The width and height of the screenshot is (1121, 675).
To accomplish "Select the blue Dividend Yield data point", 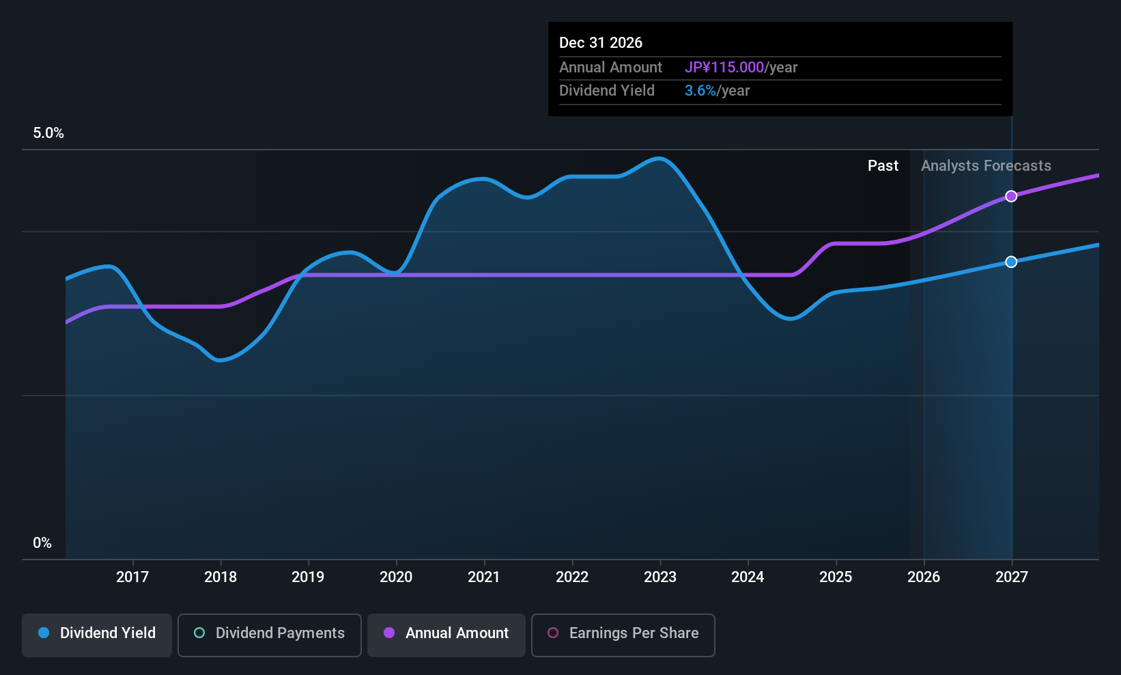I will 1011,262.
